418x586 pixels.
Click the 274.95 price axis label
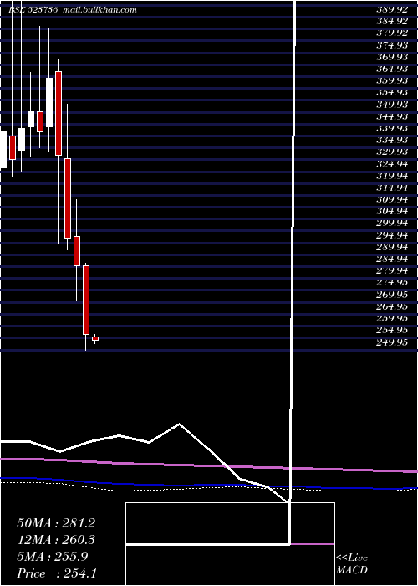pos(392,283)
